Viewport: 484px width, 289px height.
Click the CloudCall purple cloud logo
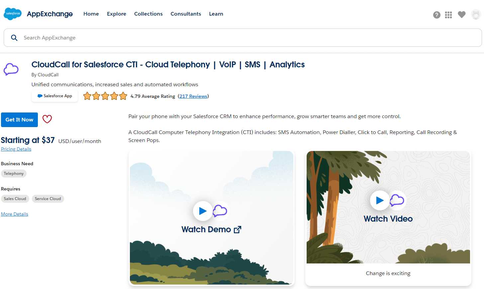click(x=11, y=69)
